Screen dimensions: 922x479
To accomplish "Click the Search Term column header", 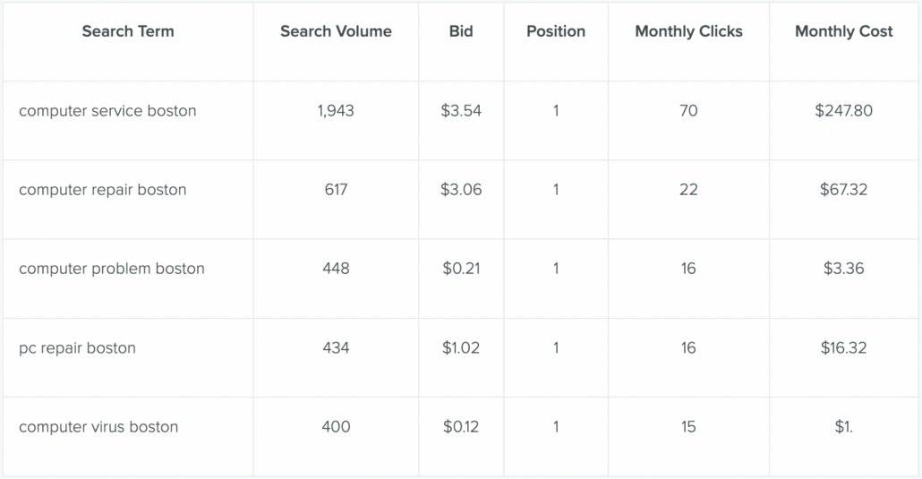I will tap(128, 31).
